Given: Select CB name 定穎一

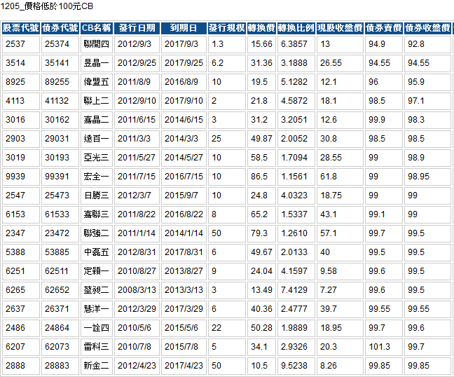Looking at the screenshot, I should point(97,271).
